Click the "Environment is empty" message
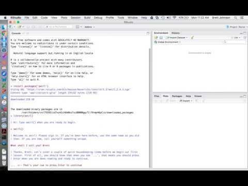 point(200,53)
